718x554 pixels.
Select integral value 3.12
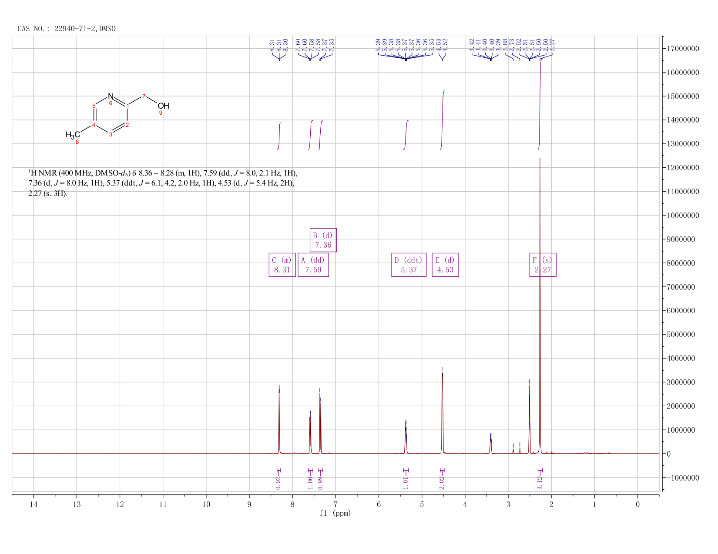pos(540,483)
